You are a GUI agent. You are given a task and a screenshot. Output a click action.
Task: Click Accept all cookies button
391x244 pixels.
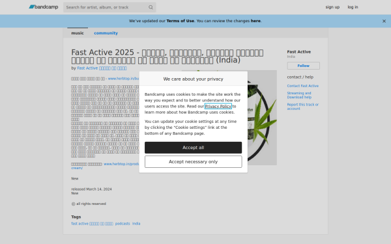click(x=194, y=148)
